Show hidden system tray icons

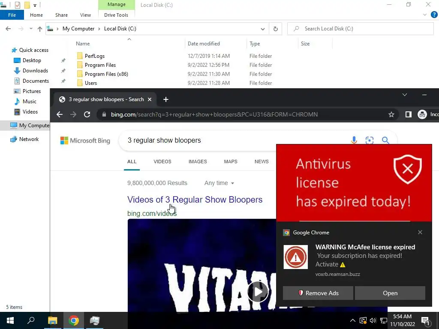(x=353, y=320)
